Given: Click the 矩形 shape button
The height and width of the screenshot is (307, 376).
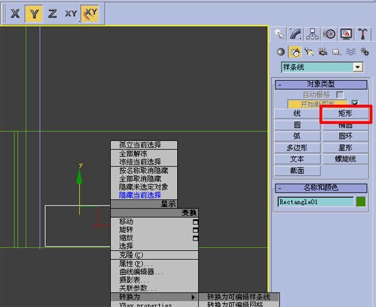Looking at the screenshot, I should [x=345, y=113].
